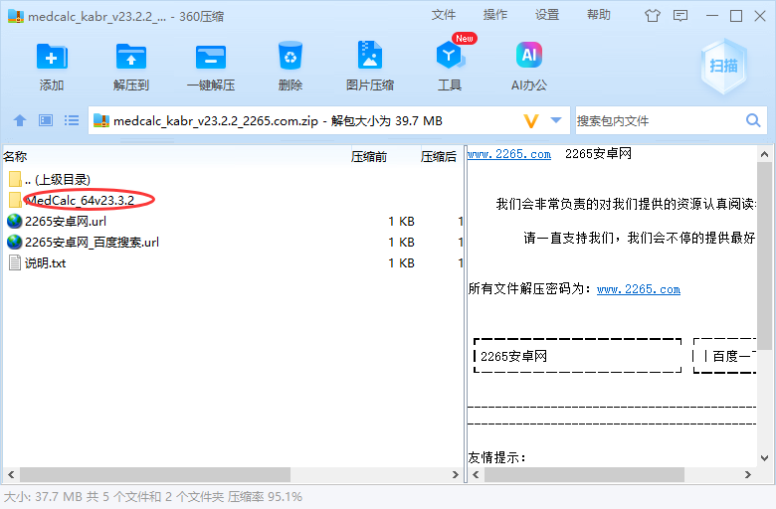Click the feedback message icon in title bar
Viewport: 776px width, 509px height.
click(680, 16)
